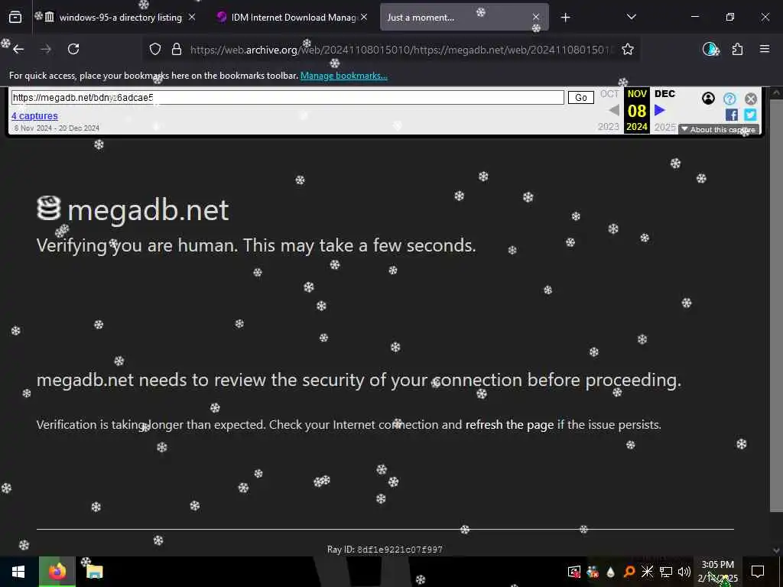Share capture on Twitter
Screen dimensions: 783x587
(x=750, y=115)
